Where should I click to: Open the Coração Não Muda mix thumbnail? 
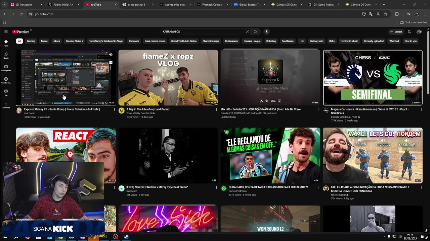pyautogui.click(x=270, y=78)
